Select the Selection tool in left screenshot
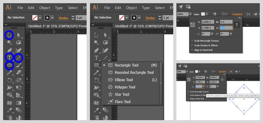This screenshot has height=123, width=263. click(x=10, y=35)
